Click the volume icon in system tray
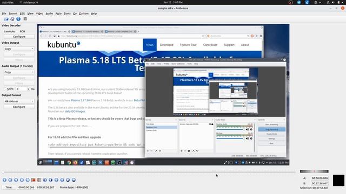346x194 pixels. pos(333,2)
